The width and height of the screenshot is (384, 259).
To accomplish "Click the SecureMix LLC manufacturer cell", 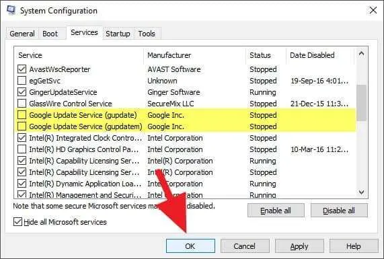I will point(170,104).
